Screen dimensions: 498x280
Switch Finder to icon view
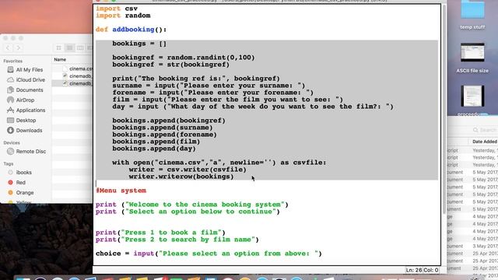(59, 47)
